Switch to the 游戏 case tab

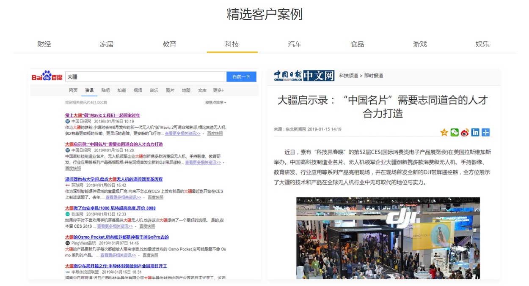[x=420, y=44]
